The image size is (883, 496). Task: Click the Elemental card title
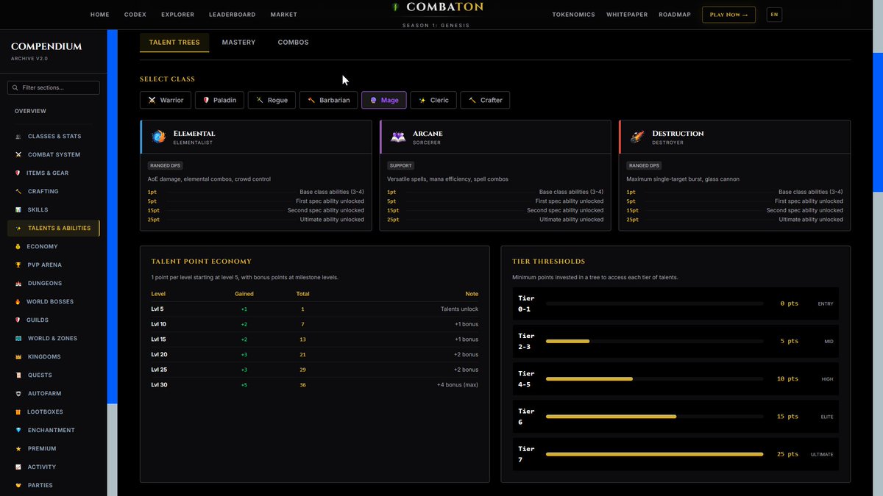[x=194, y=134]
